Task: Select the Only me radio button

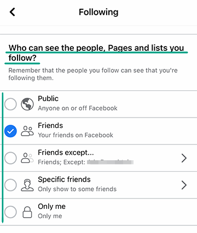Action: pyautogui.click(x=10, y=212)
